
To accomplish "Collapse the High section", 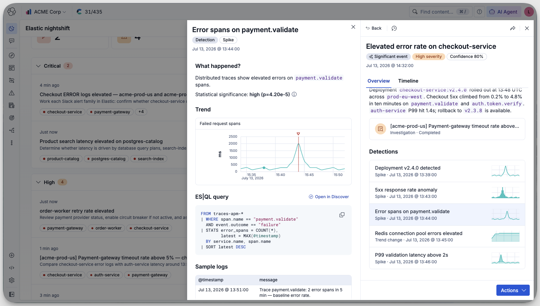I will point(38,182).
